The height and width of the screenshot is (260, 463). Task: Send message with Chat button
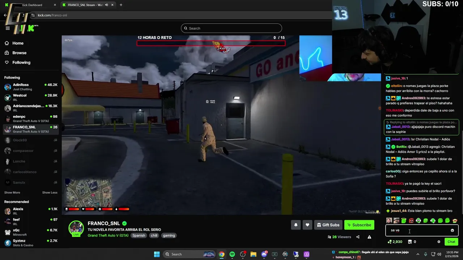451,242
